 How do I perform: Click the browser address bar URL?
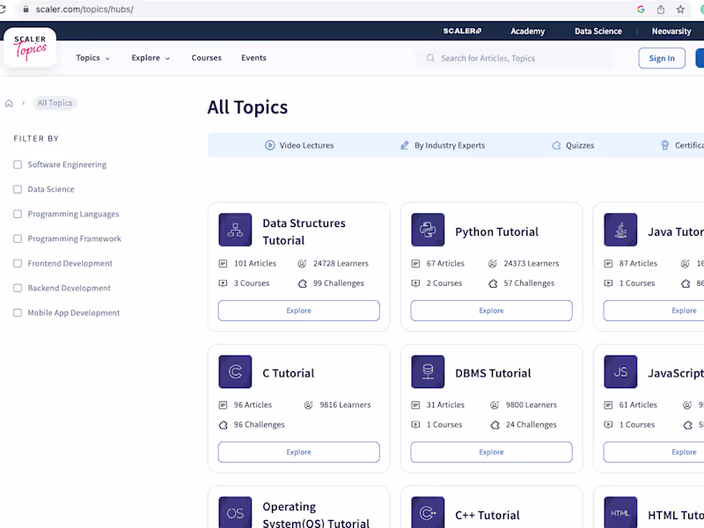84,10
